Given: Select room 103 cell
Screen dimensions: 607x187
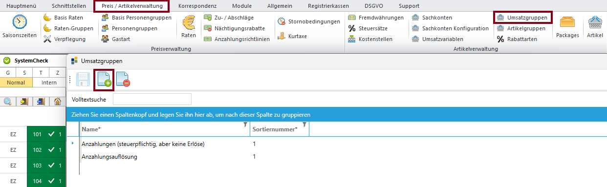Looking at the screenshot, I should pos(46,166).
